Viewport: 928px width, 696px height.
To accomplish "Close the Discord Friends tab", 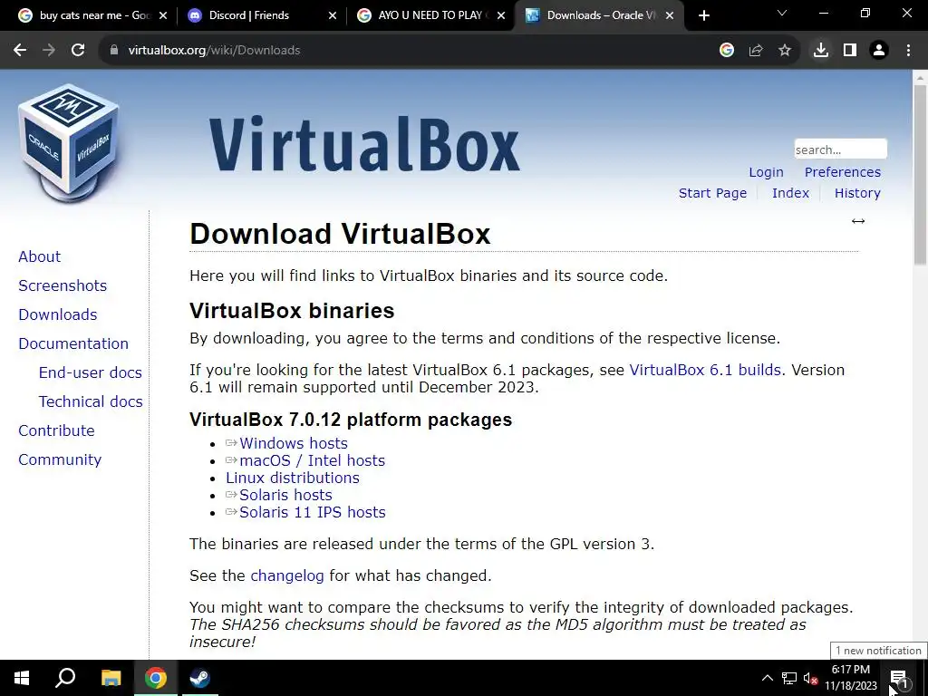I will coord(333,16).
